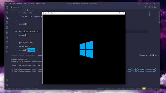Open the Testing flask view

coord(7,33)
